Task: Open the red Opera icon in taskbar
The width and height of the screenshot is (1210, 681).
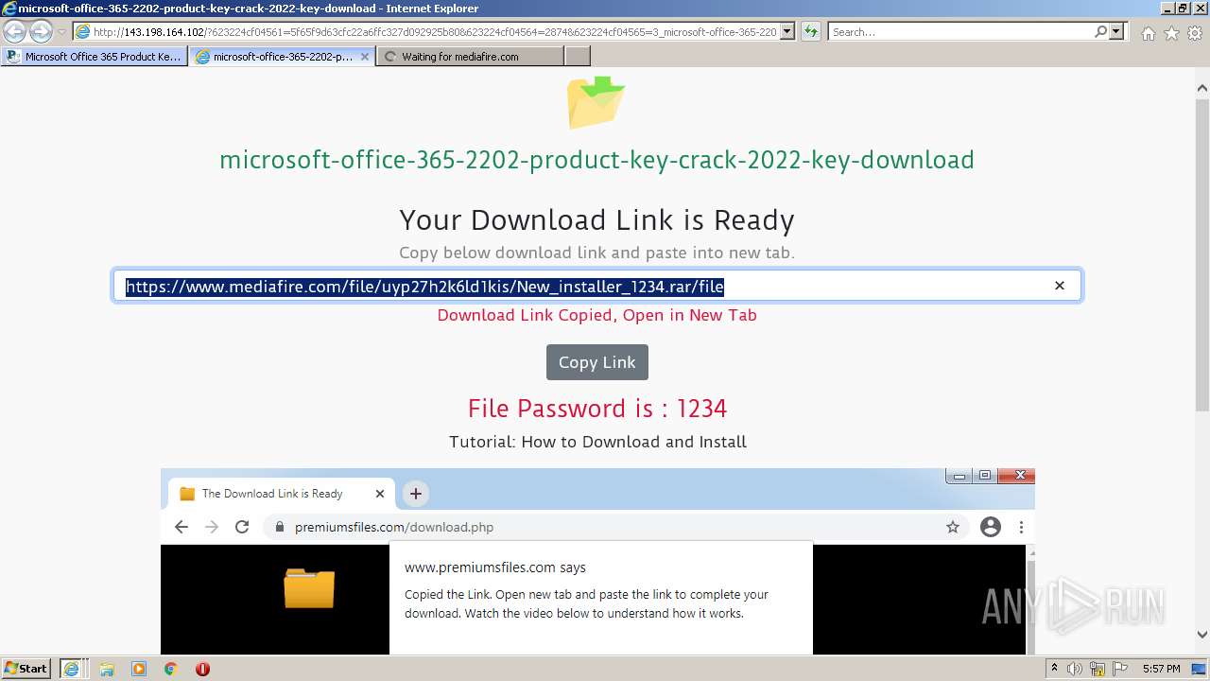Action: 202,669
